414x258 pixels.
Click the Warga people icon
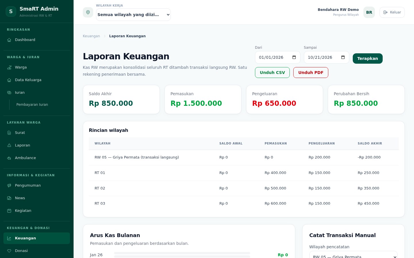9,67
